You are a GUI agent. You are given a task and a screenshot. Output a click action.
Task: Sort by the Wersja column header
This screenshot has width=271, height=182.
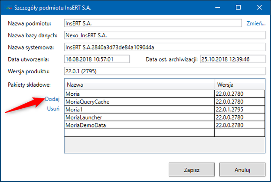click(239, 84)
